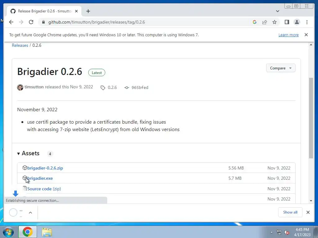This screenshot has height=238, width=318.
Task: Click the browser forward arrow
Action: pos(21,22)
